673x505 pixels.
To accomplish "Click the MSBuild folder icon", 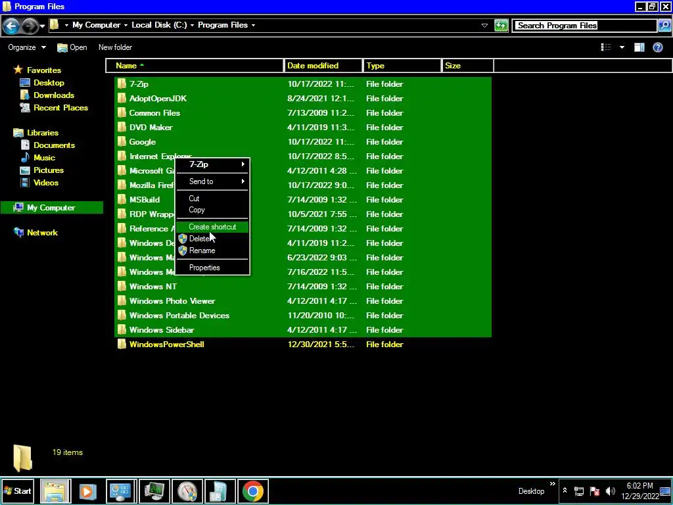I will [x=122, y=200].
